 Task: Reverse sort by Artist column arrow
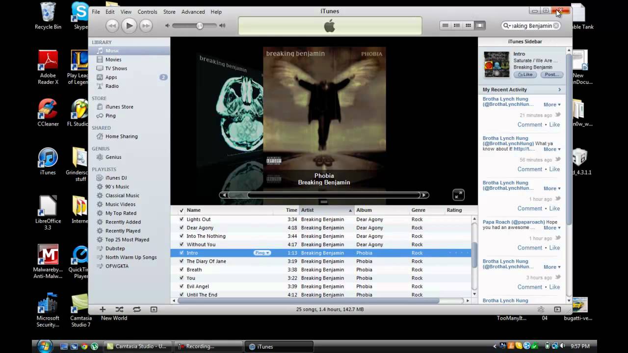[350, 210]
